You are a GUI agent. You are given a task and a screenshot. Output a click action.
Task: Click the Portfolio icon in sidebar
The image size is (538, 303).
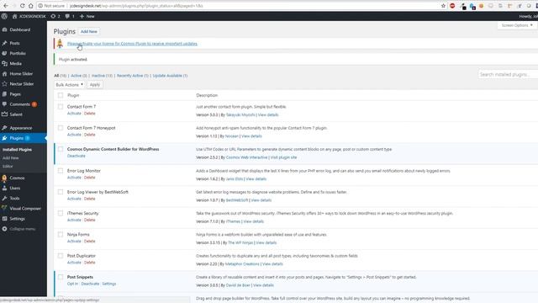pyautogui.click(x=4, y=53)
